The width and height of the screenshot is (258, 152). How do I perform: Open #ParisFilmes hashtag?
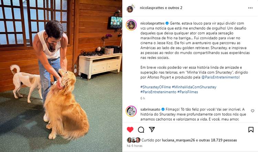click(x=187, y=92)
